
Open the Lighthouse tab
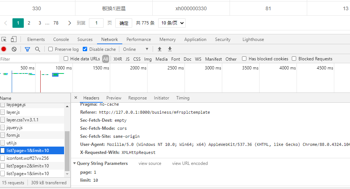[x=253, y=39]
